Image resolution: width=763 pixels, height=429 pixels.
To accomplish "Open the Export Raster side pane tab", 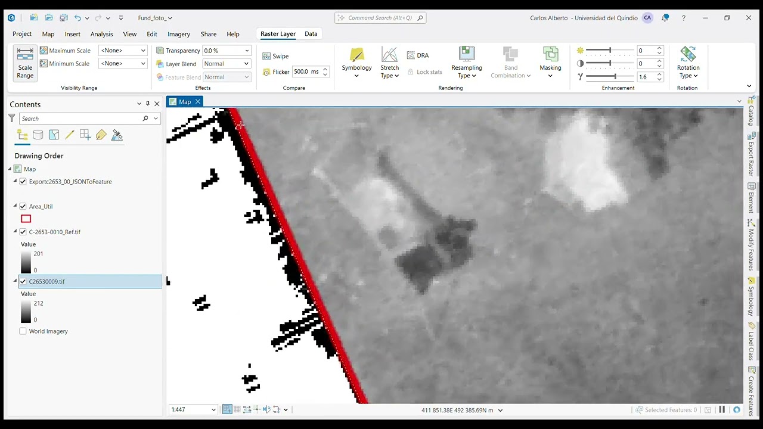I will (752, 154).
